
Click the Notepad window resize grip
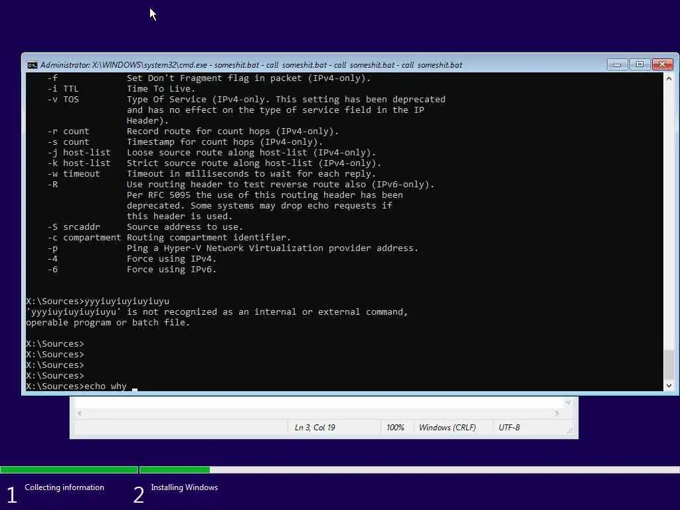coord(570,430)
